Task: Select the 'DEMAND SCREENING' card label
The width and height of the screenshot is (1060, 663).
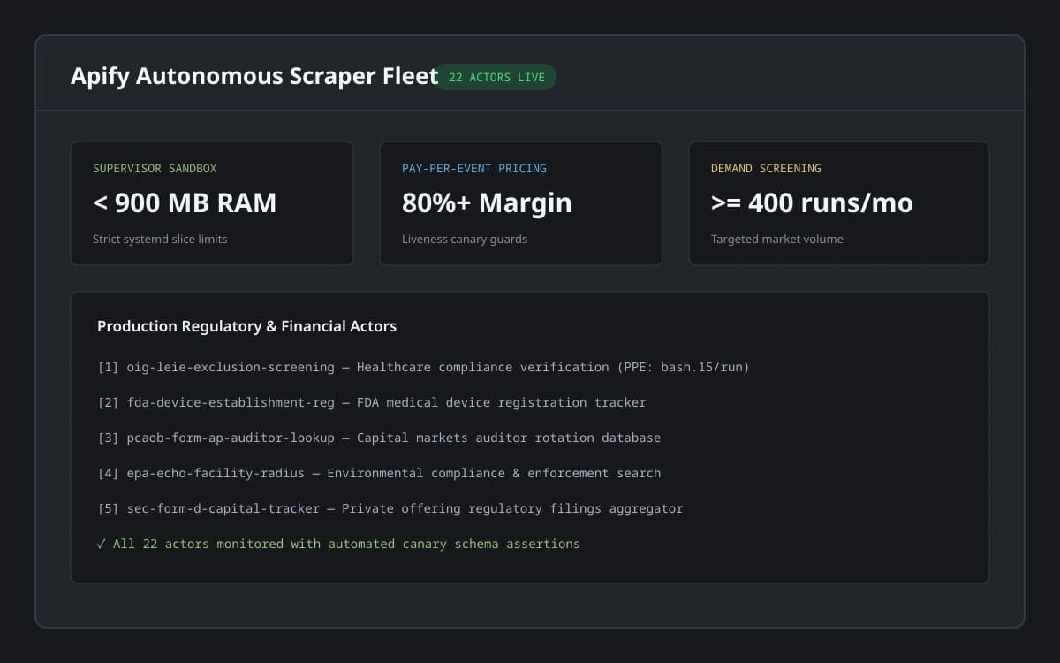Action: tap(766, 168)
